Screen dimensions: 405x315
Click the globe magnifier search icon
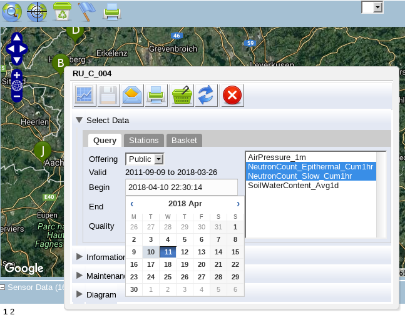coord(13,11)
